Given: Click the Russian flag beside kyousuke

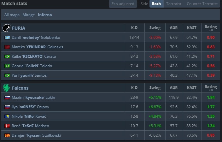Looking at the screenshot, I should (7, 98).
